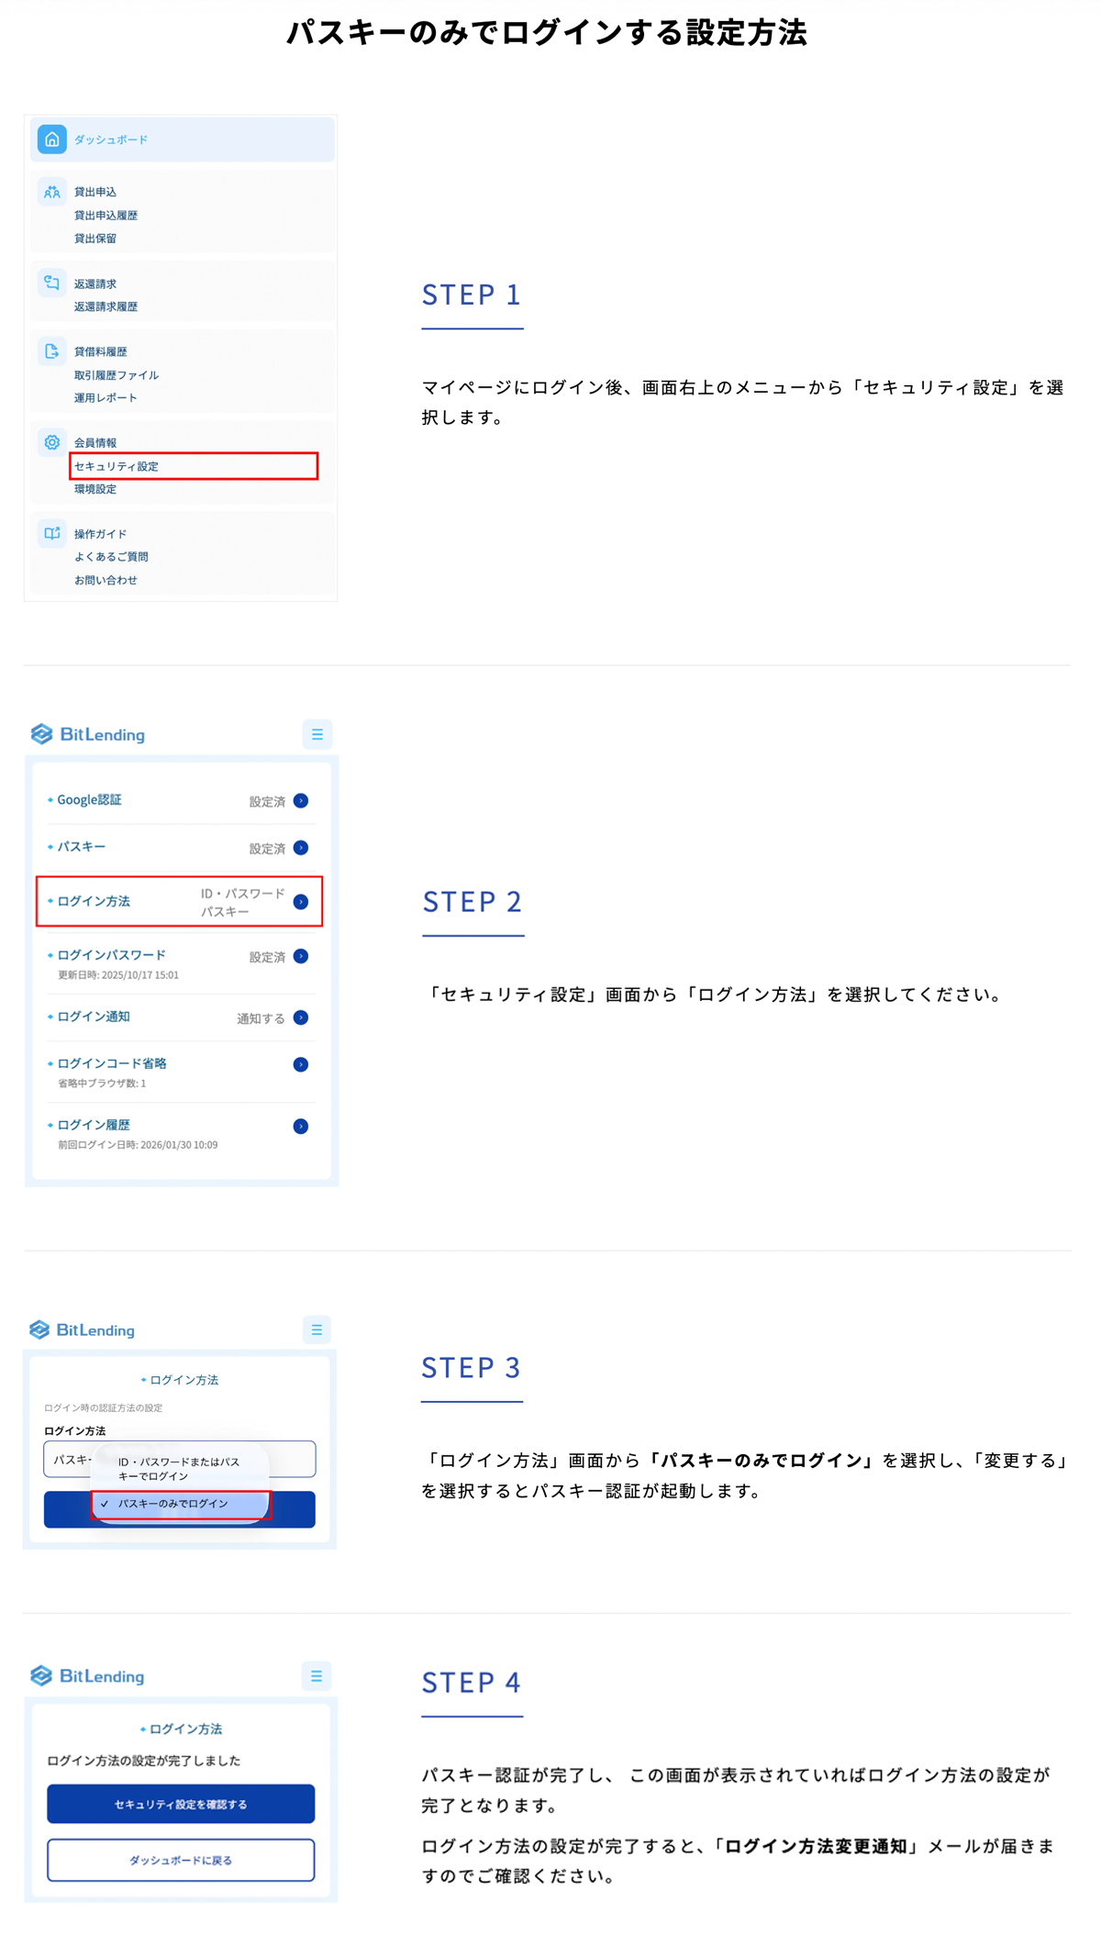
Task: Open hamburger menu in Step 3 screen
Action: pos(317,1329)
